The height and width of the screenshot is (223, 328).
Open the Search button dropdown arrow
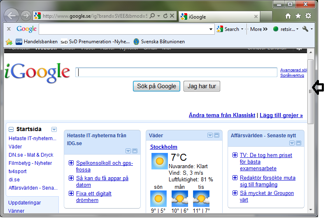pyautogui.click(x=242, y=29)
